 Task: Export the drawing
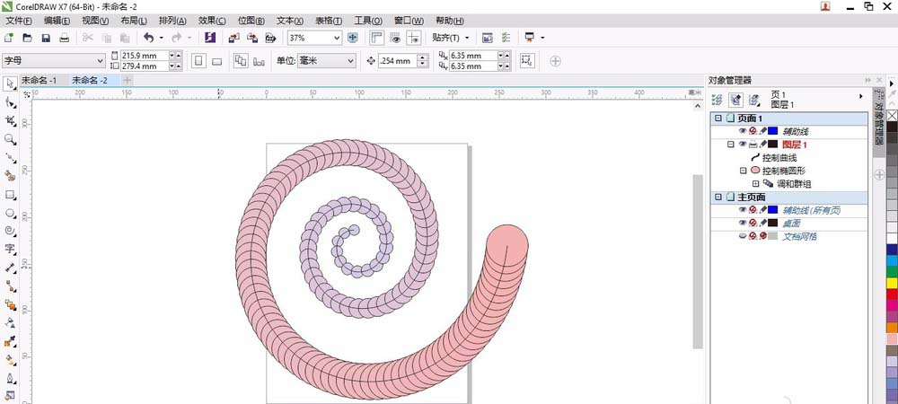pyautogui.click(x=252, y=38)
